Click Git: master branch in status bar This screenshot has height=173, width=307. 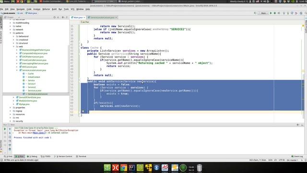[x=292, y=160]
